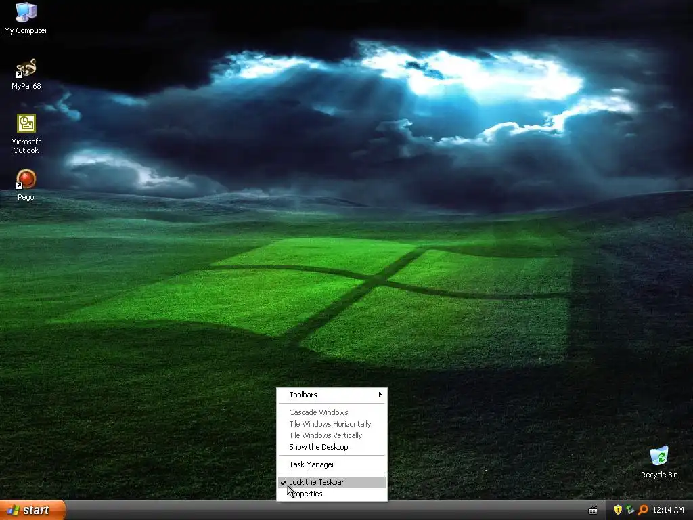693x520 pixels.
Task: Choose Tile Windows Horizontally
Action: [332, 424]
